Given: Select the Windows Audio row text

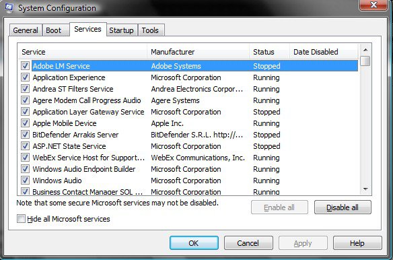Looking at the screenshot, I should click(57, 181).
